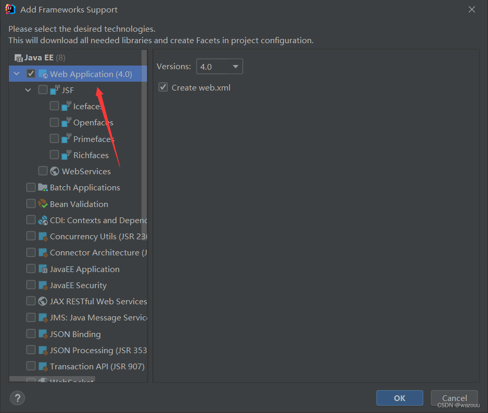488x413 pixels.
Task: Click the Openfaces framework icon
Action: 66,122
